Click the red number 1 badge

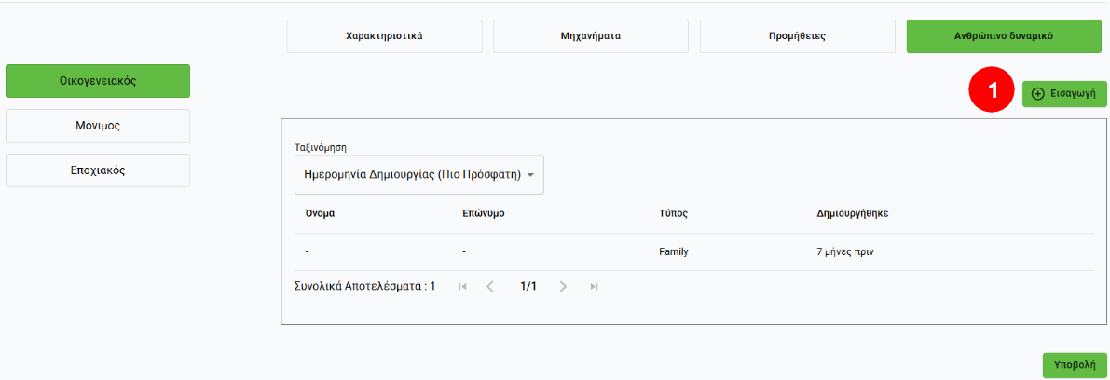[x=993, y=90]
